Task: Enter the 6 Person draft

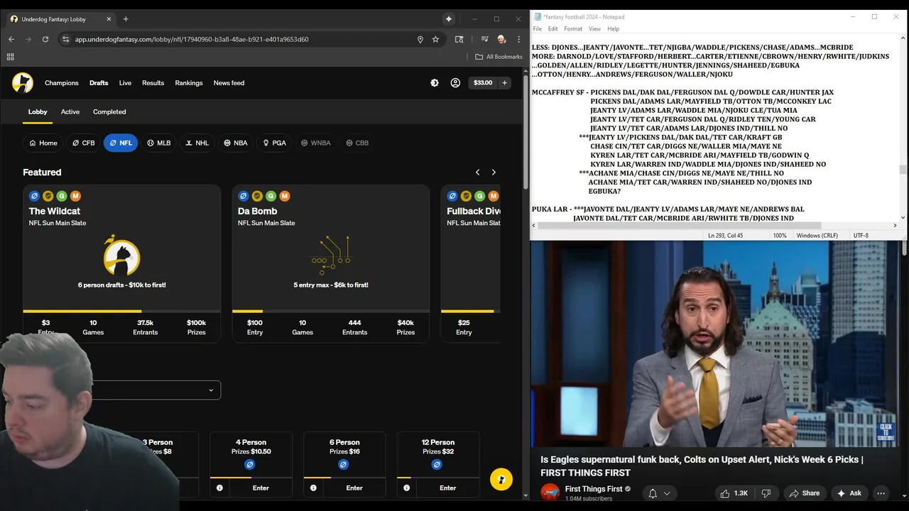Action: 354,488
